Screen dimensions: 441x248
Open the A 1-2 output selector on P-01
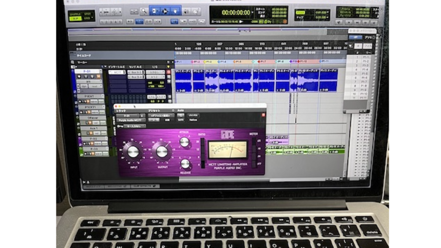[155, 77]
